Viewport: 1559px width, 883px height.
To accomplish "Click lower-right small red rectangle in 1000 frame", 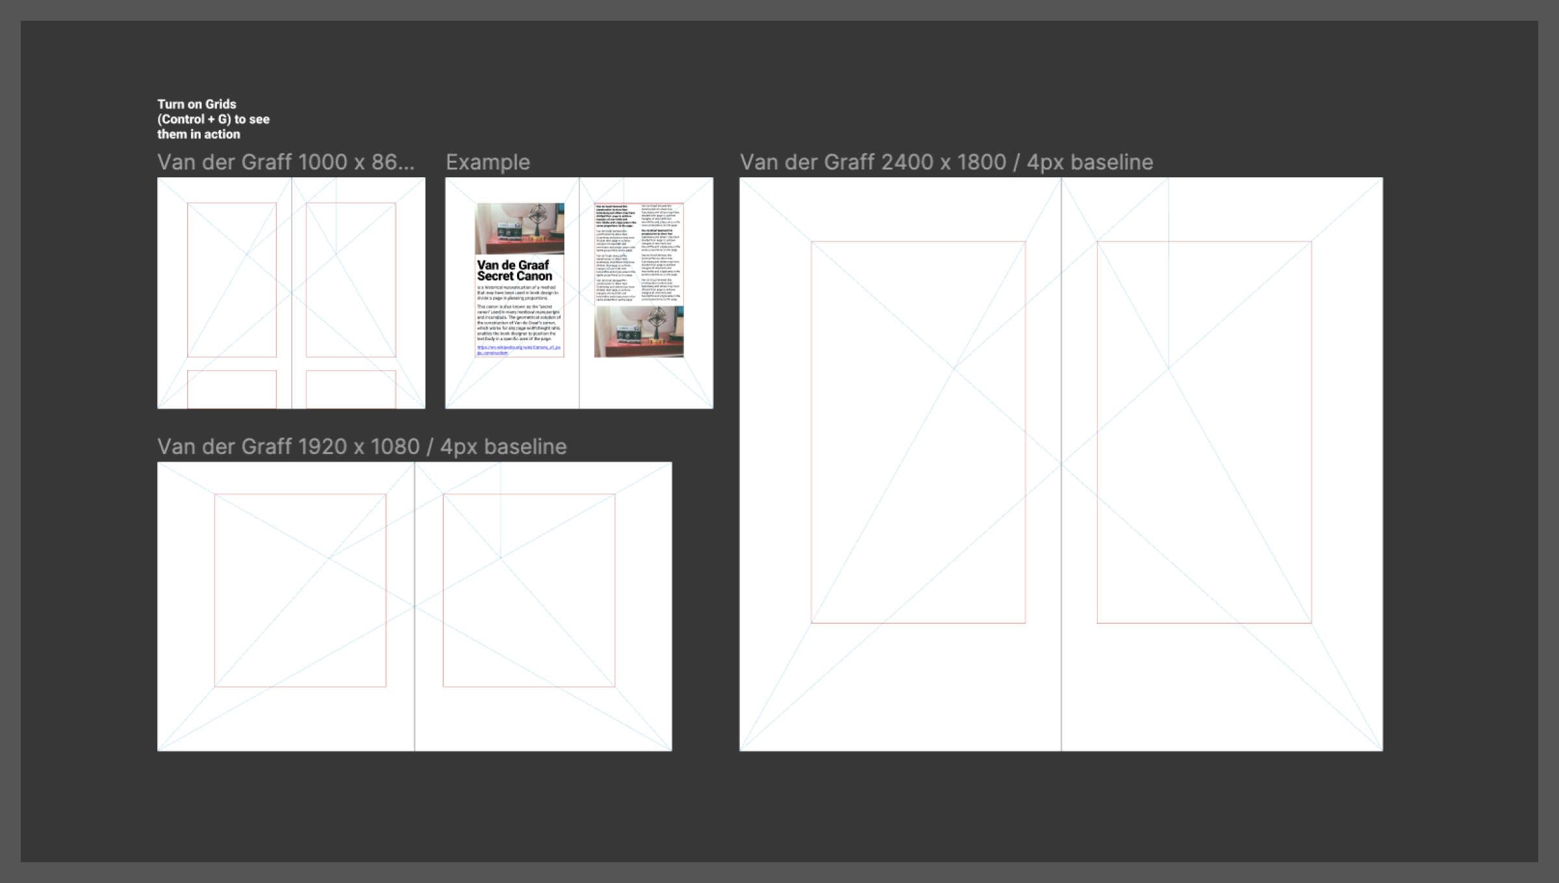I will tap(350, 389).
